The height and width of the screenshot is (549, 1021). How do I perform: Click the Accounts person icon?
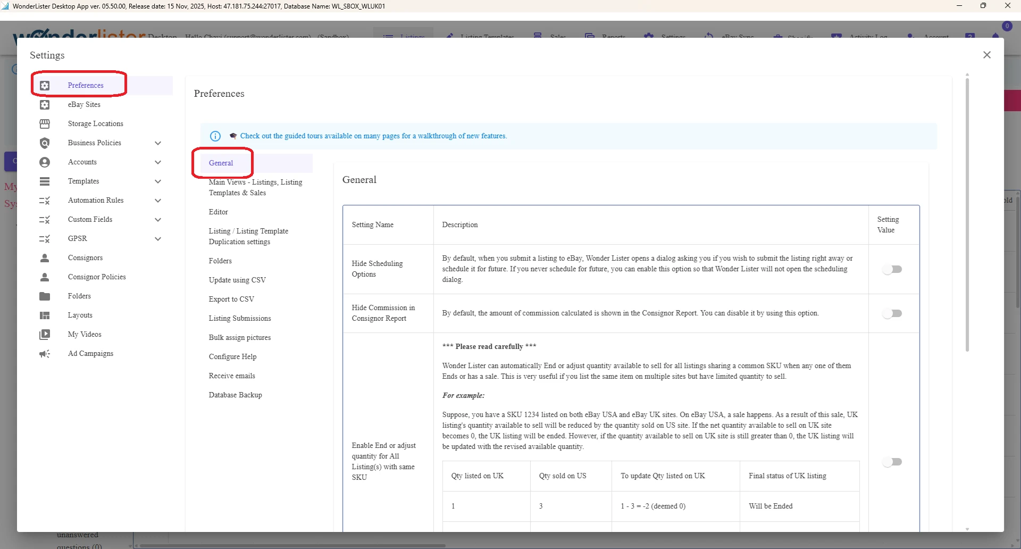click(x=45, y=162)
